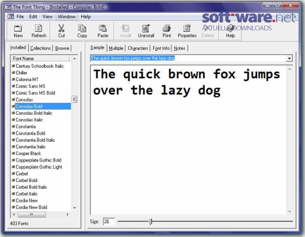Select Constantia Italic

[31, 147]
